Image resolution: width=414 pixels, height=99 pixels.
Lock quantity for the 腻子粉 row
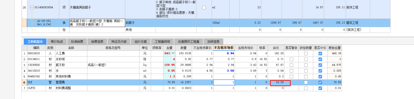click(306, 65)
